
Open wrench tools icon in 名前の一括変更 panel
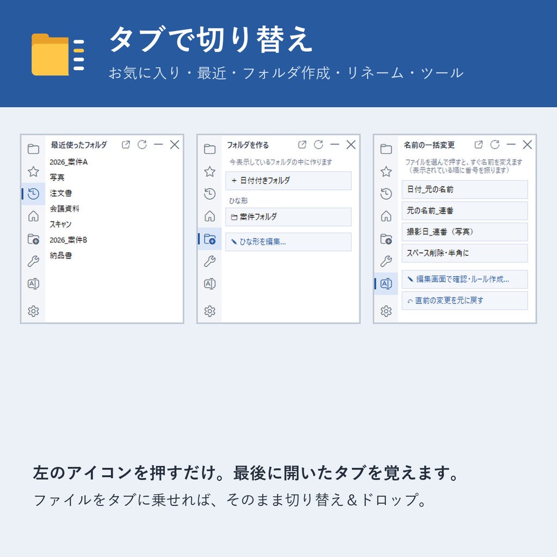386,262
